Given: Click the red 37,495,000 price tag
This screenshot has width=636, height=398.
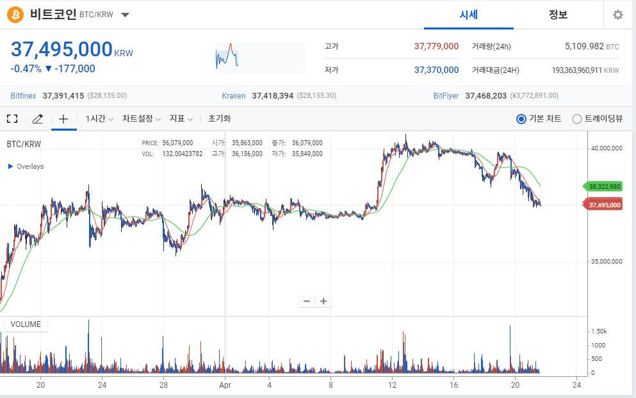Looking at the screenshot, I should coord(602,205).
